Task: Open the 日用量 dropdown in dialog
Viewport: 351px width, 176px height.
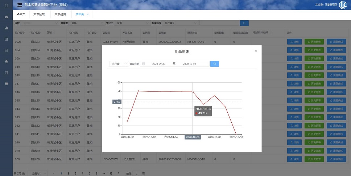Action: pos(119,64)
